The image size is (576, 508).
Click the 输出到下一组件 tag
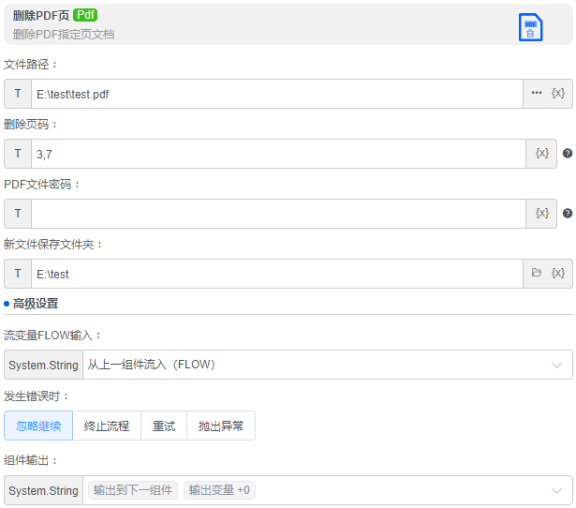click(133, 490)
